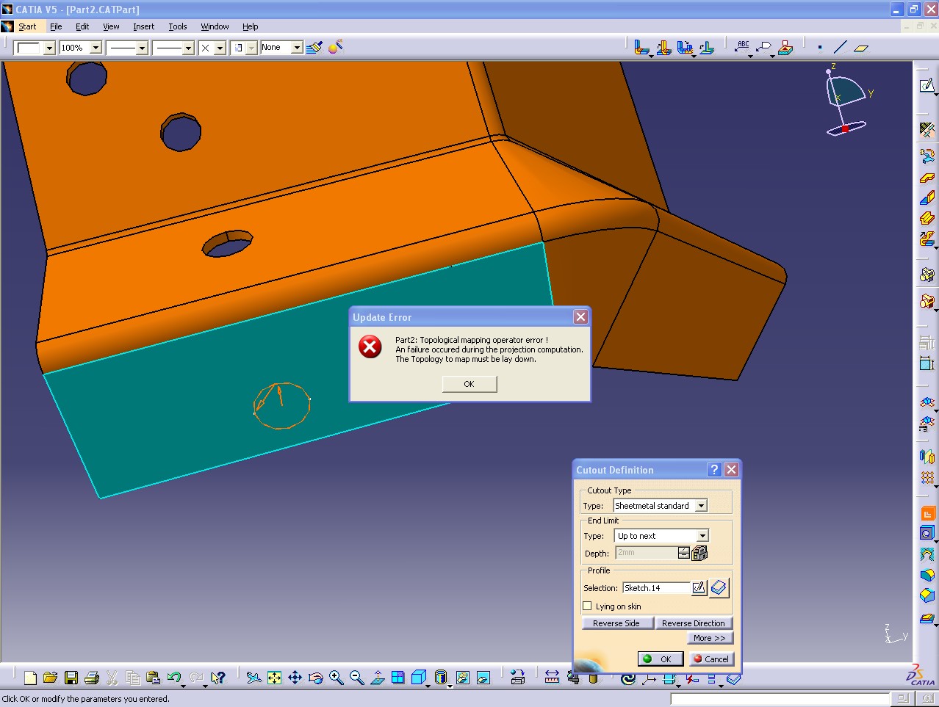Click the Sketch icon in right toolbar
The width and height of the screenshot is (939, 707).
pyautogui.click(x=927, y=86)
